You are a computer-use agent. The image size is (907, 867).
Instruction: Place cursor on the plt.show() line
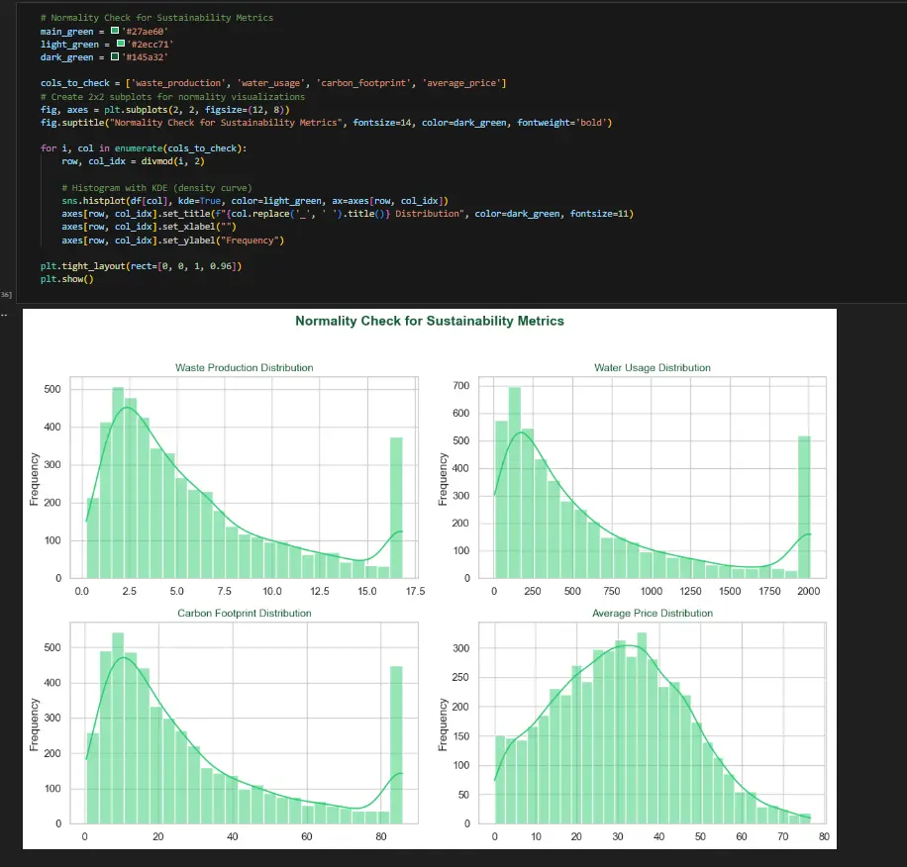[x=67, y=279]
